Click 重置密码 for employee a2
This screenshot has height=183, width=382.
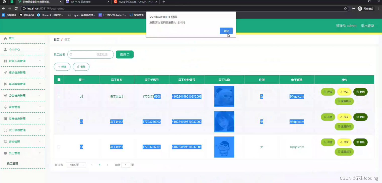[x=344, y=126]
